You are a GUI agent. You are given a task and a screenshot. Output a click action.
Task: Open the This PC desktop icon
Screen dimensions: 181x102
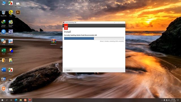[x=4, y=4]
